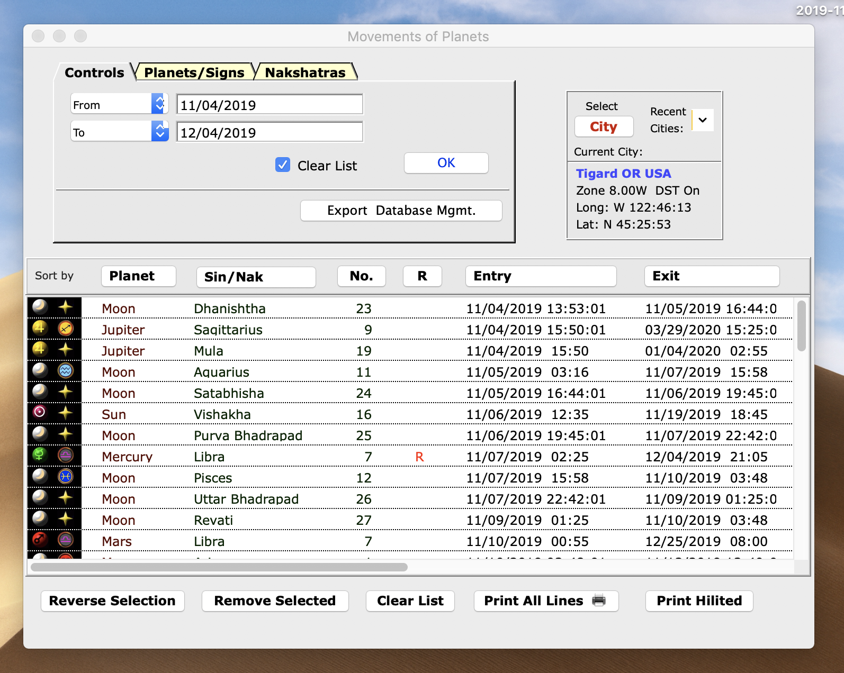The image size is (844, 673).
Task: Click the Moon icon in the Dhanishtha row
Action: click(40, 306)
